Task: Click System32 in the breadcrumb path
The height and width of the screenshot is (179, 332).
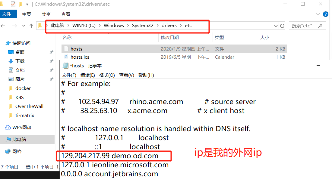Action: [143, 26]
